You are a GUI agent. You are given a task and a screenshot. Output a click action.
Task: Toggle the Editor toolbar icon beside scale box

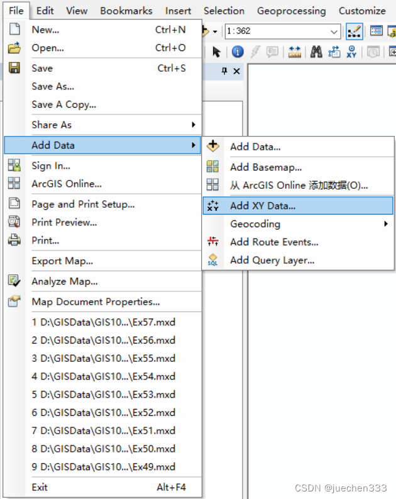click(355, 31)
